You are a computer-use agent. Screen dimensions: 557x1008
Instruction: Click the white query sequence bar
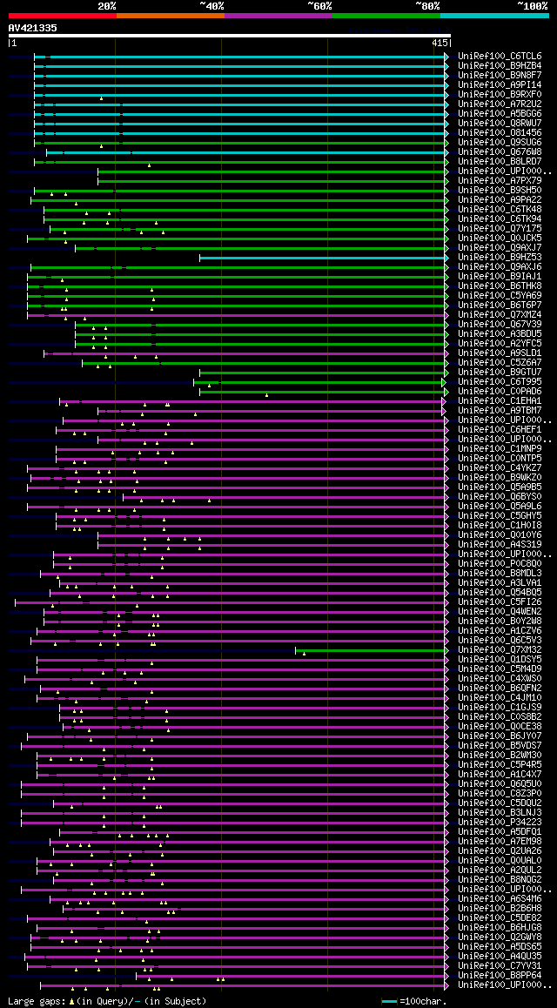pos(230,36)
